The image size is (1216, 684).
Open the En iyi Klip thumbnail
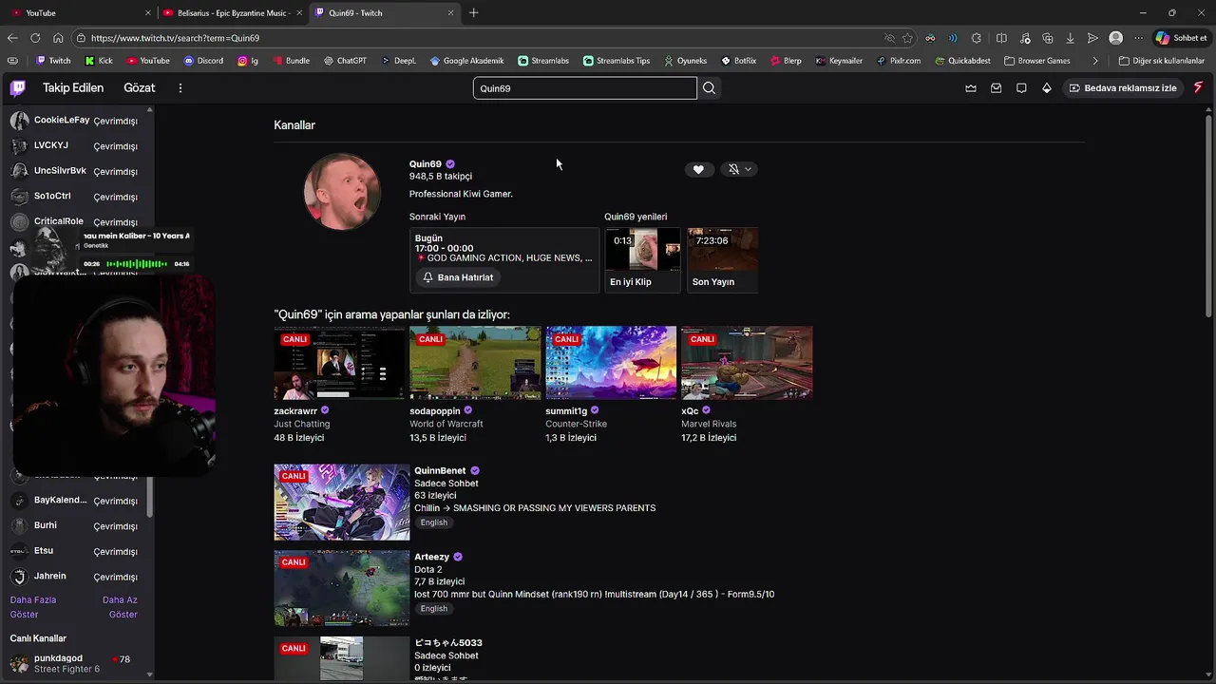pos(643,250)
